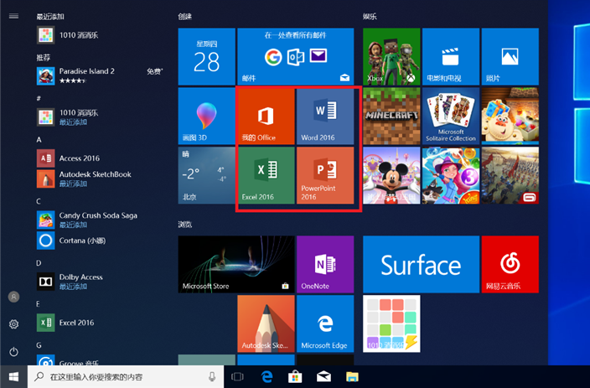
Task: Open the My Office tile
Action: [267, 116]
